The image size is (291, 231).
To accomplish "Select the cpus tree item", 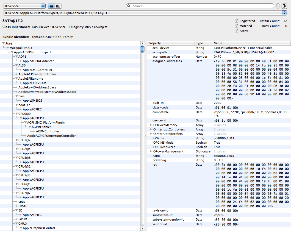I will point(22,202).
